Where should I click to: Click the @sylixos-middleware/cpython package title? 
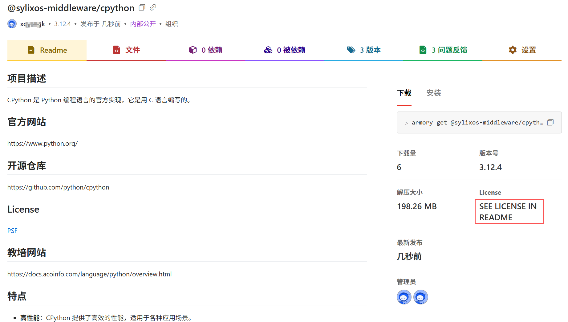tap(71, 8)
